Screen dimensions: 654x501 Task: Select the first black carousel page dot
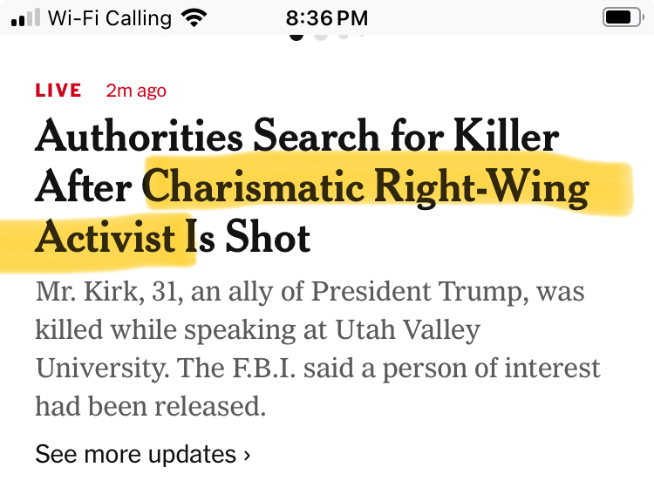click(297, 36)
